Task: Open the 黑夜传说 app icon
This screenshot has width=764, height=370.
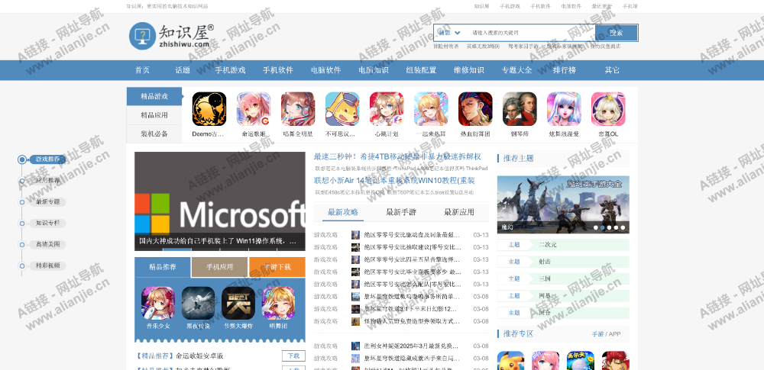Action: (199, 303)
